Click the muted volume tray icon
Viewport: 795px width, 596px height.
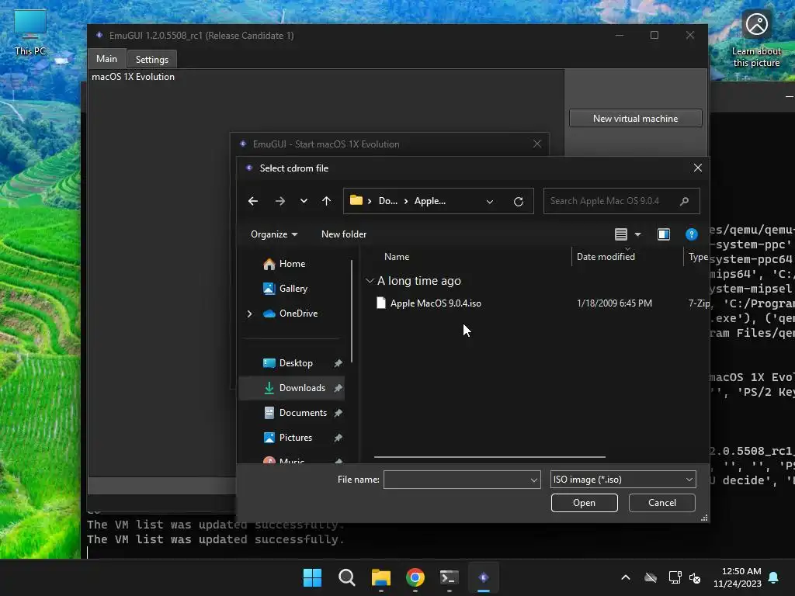pos(695,577)
